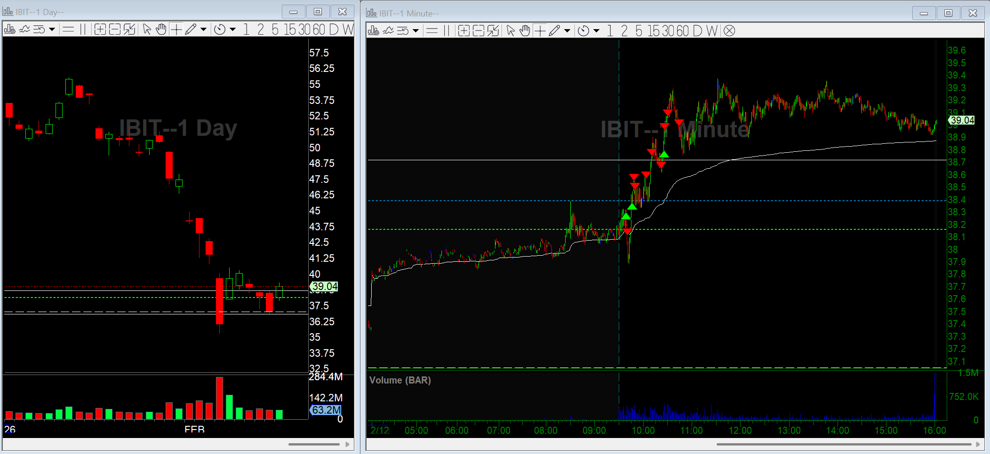Reset zoom to fit in the 1 Day chart
990x454 pixels.
tap(129, 30)
